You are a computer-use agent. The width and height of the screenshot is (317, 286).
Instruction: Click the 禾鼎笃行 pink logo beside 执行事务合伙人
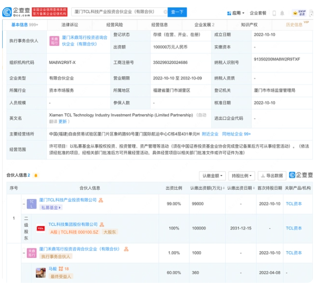click(54, 41)
